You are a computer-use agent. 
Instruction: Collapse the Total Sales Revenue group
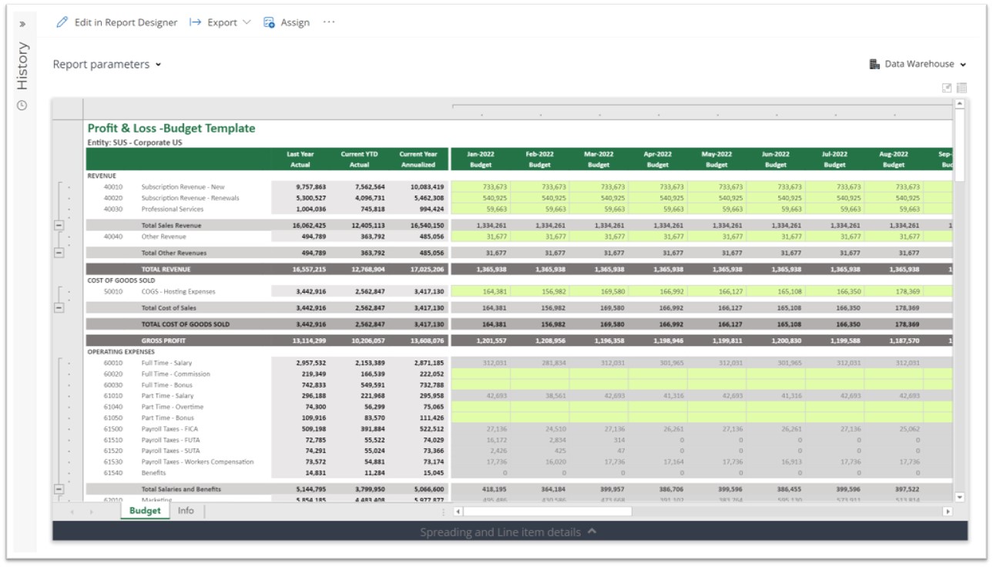coord(59,226)
